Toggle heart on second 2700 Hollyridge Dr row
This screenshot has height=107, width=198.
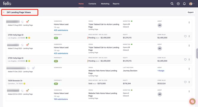pyautogui.click(x=185, y=59)
